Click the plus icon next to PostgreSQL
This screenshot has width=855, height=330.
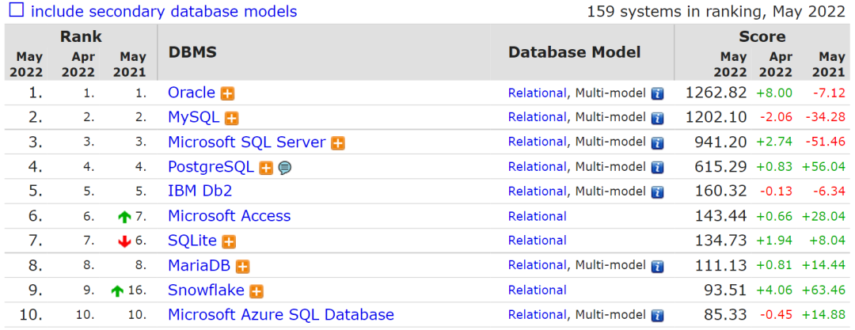[x=266, y=168]
